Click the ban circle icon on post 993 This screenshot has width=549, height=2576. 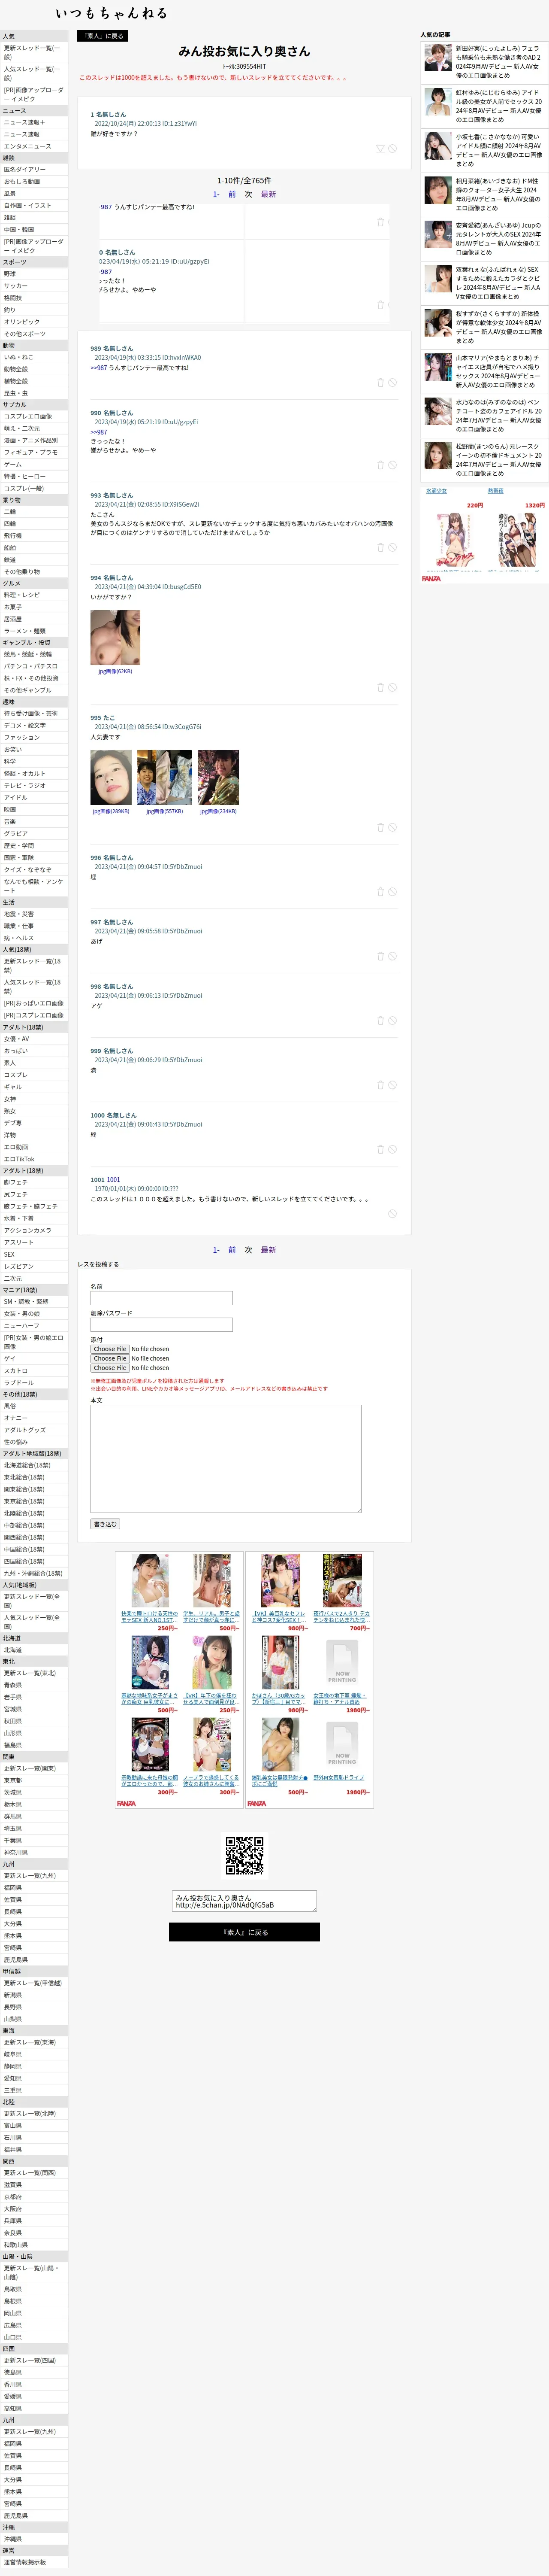tap(392, 547)
